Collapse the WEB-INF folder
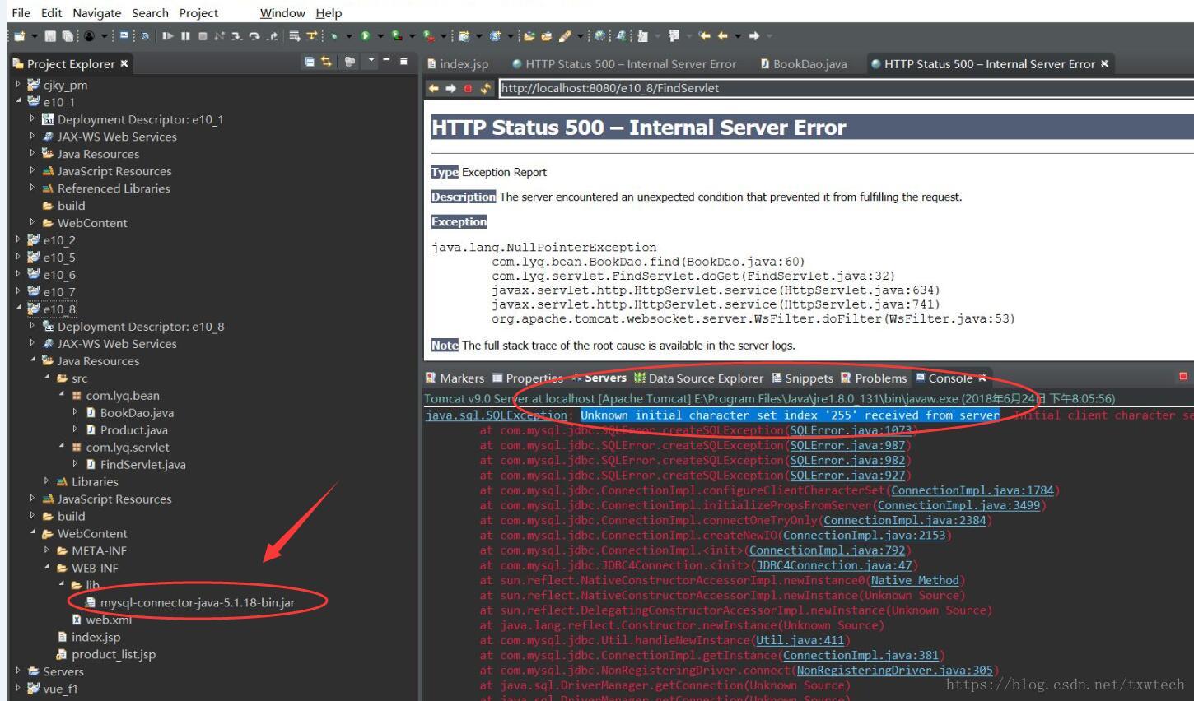The height and width of the screenshot is (701, 1194). pyautogui.click(x=47, y=567)
